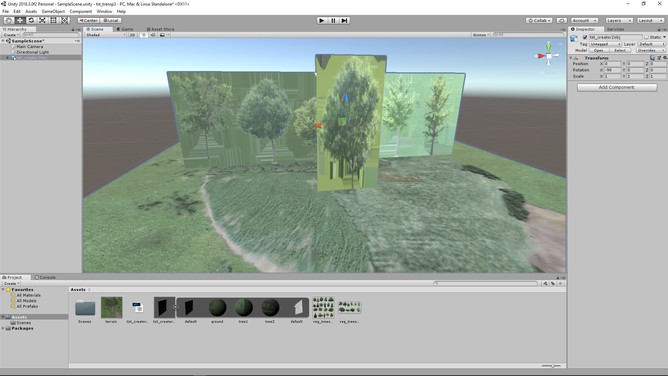Toggle 2D mode in the Scene view
The height and width of the screenshot is (376, 668).
click(132, 35)
